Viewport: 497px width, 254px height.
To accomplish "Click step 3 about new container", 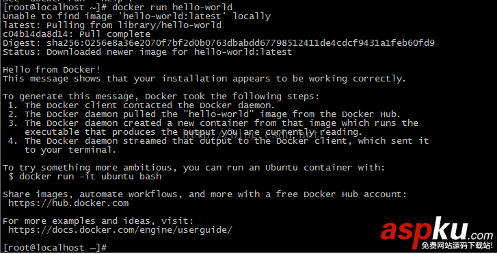I will 213,127.
